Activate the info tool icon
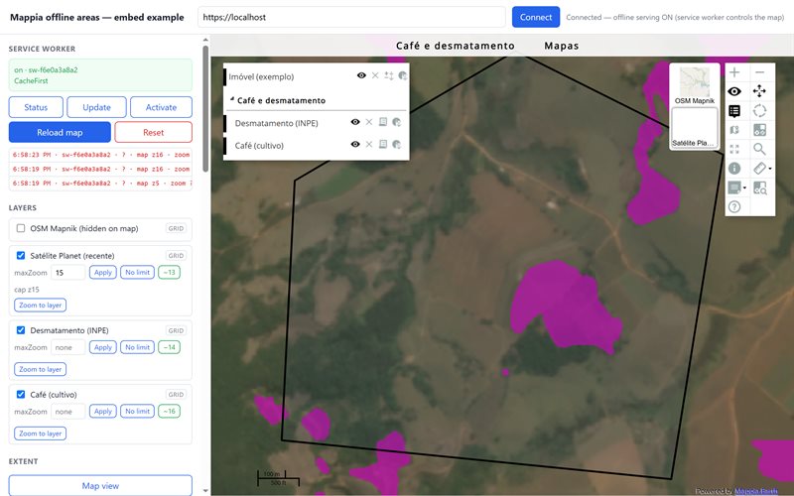 click(x=734, y=168)
